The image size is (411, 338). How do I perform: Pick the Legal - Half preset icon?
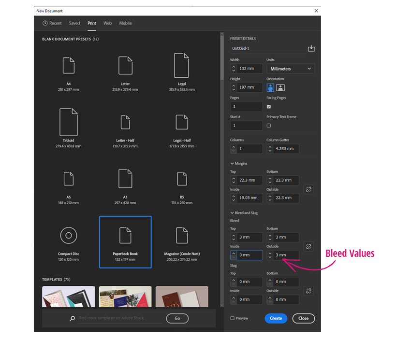tap(182, 122)
